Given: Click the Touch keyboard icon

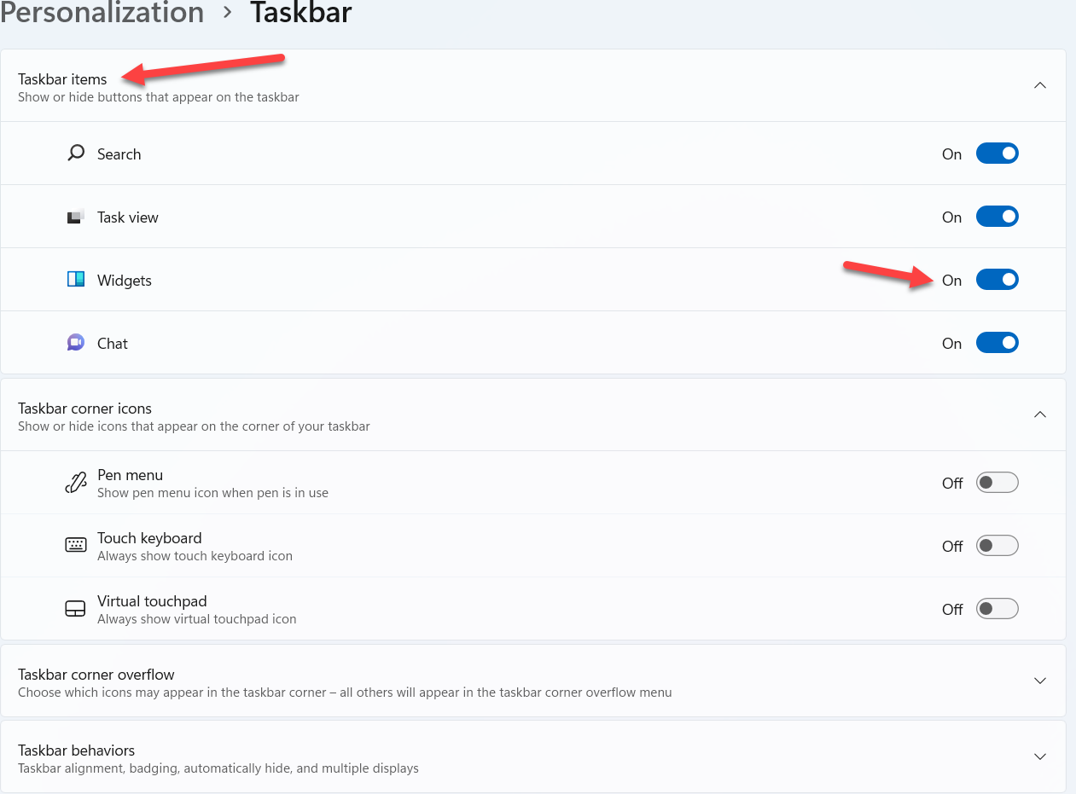Looking at the screenshot, I should 76,546.
